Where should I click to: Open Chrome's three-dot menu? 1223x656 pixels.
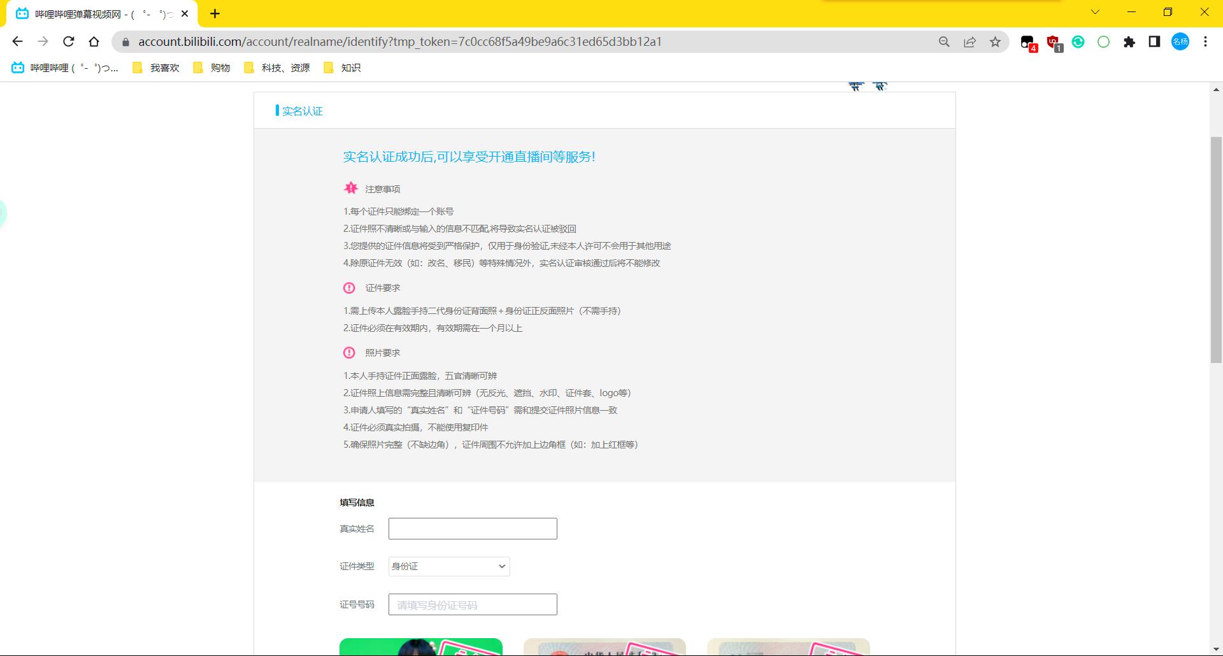coord(1205,41)
